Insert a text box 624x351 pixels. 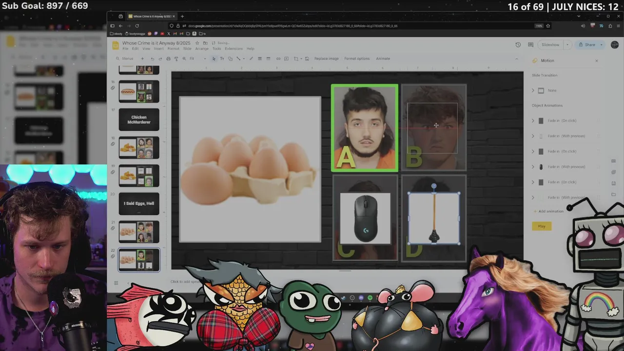point(222,58)
